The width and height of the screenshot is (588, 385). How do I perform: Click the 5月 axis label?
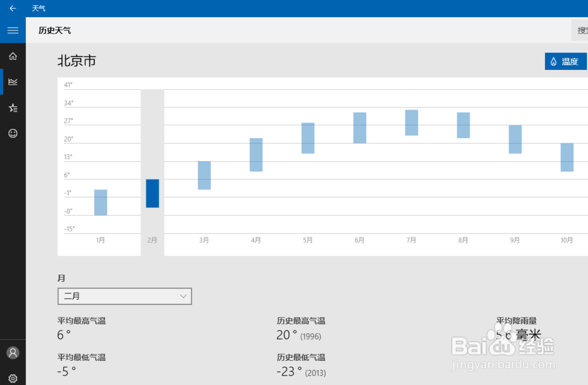click(x=307, y=240)
